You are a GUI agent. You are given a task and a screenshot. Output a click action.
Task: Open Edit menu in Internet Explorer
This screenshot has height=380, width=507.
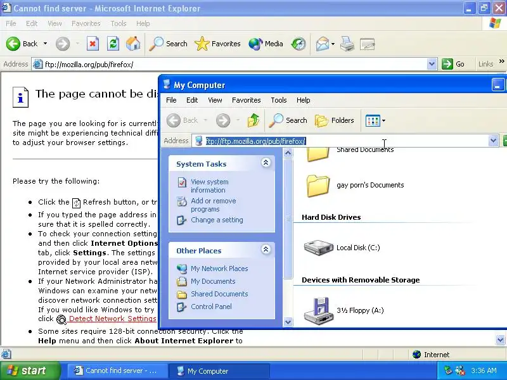(x=32, y=23)
